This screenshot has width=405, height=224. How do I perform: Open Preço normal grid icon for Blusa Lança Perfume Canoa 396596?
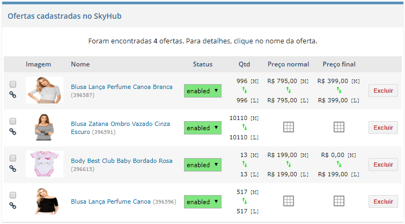point(289,201)
